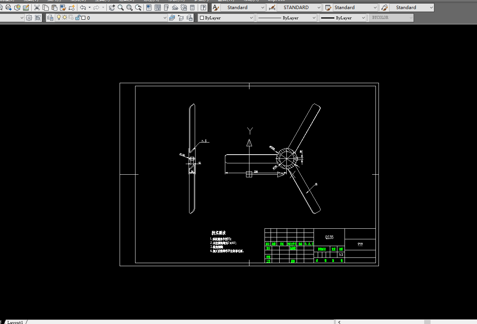This screenshot has width=477, height=324.
Task: Toggle layer 0 freeze sun icon
Action: coord(65,17)
